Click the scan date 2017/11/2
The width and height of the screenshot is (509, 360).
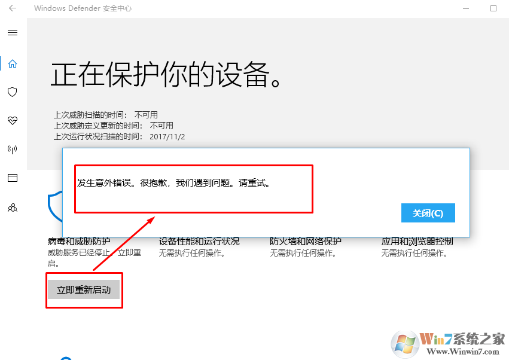pyautogui.click(x=167, y=137)
